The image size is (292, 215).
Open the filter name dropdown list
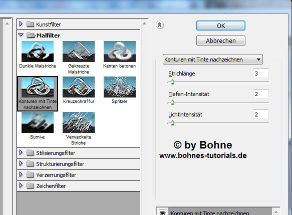click(213, 59)
